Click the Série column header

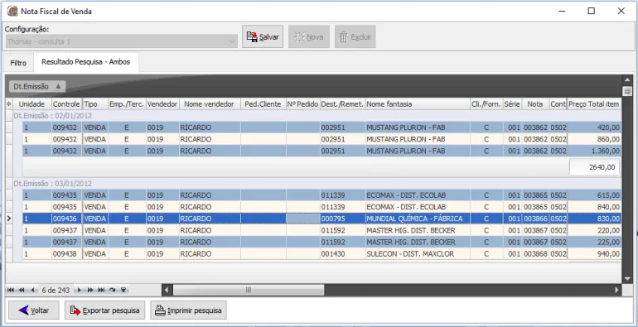[x=512, y=104]
